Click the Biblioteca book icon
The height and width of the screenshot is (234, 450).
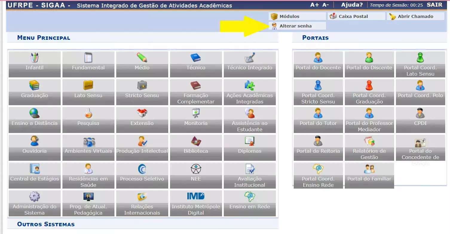point(196,141)
